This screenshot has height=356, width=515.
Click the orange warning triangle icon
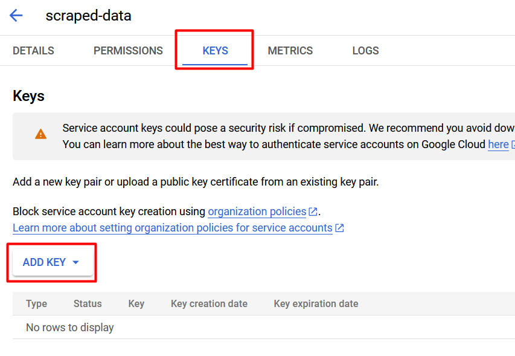[x=40, y=134]
